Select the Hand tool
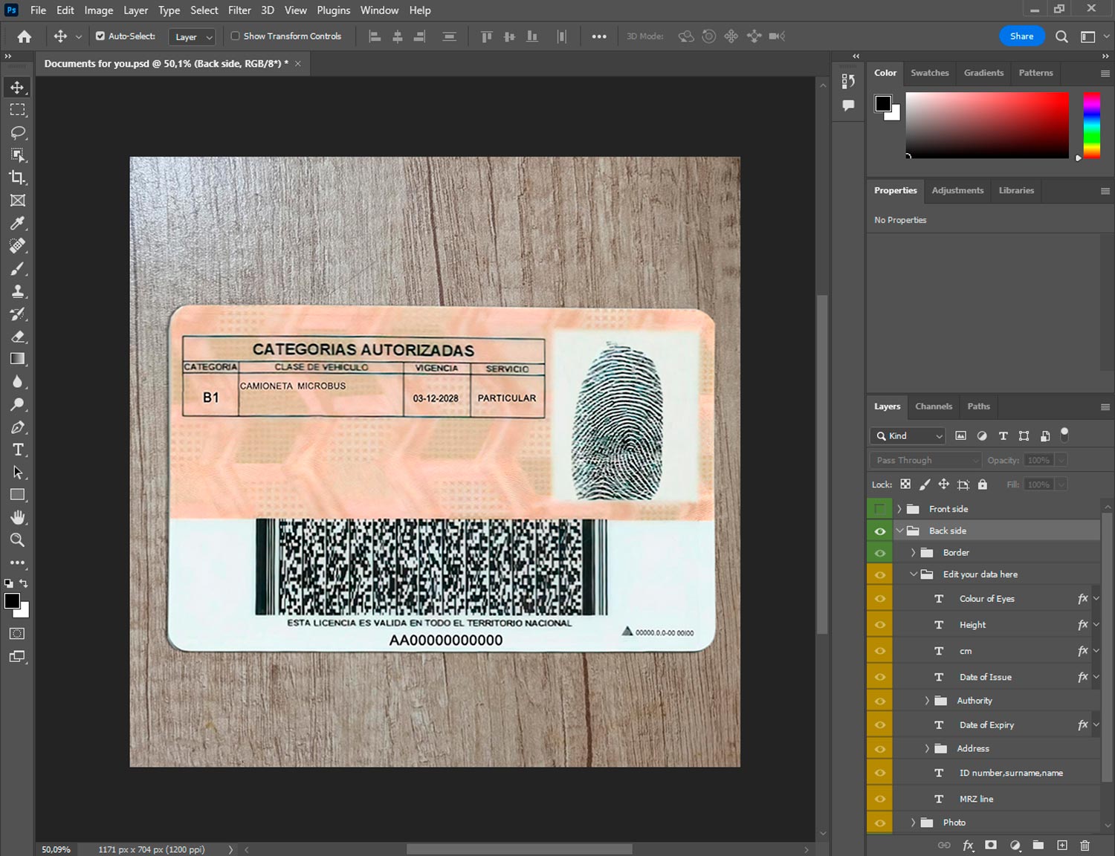Viewport: 1115px width, 856px height. coord(17,517)
